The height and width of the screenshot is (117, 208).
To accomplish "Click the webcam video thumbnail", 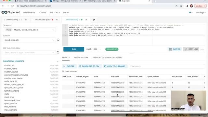I will click(188, 100).
